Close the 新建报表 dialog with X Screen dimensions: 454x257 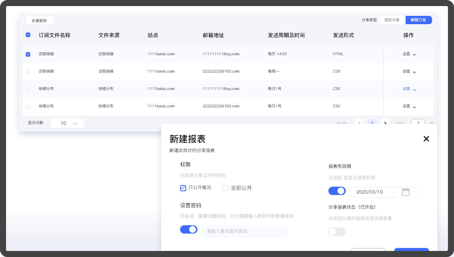[426, 139]
